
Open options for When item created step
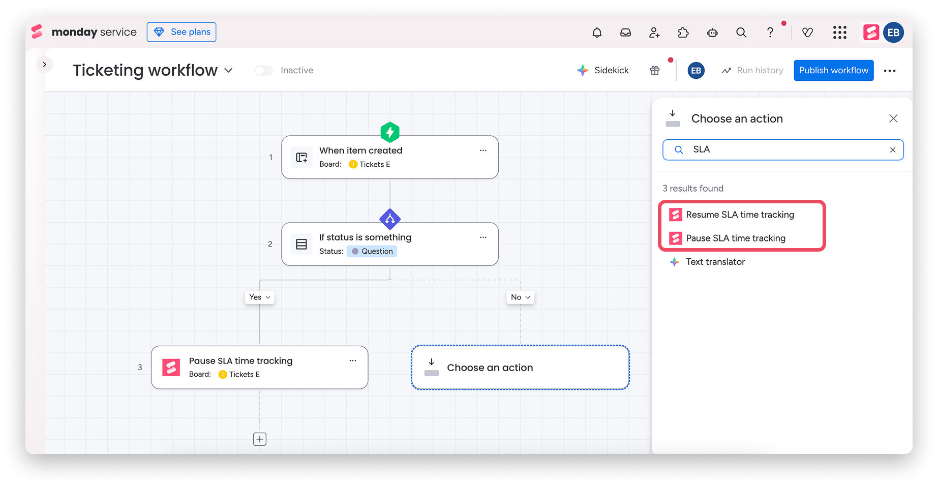click(x=483, y=150)
